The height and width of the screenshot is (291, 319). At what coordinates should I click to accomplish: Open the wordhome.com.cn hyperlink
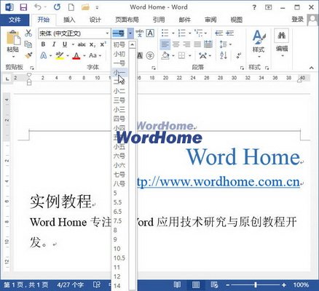pyautogui.click(x=218, y=182)
